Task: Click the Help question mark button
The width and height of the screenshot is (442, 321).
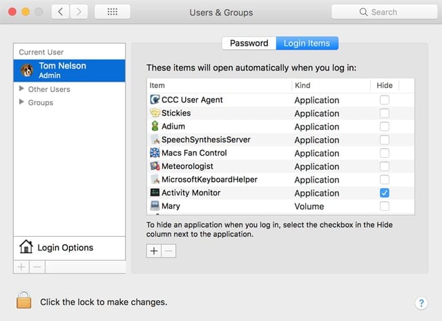Action: 421,303
